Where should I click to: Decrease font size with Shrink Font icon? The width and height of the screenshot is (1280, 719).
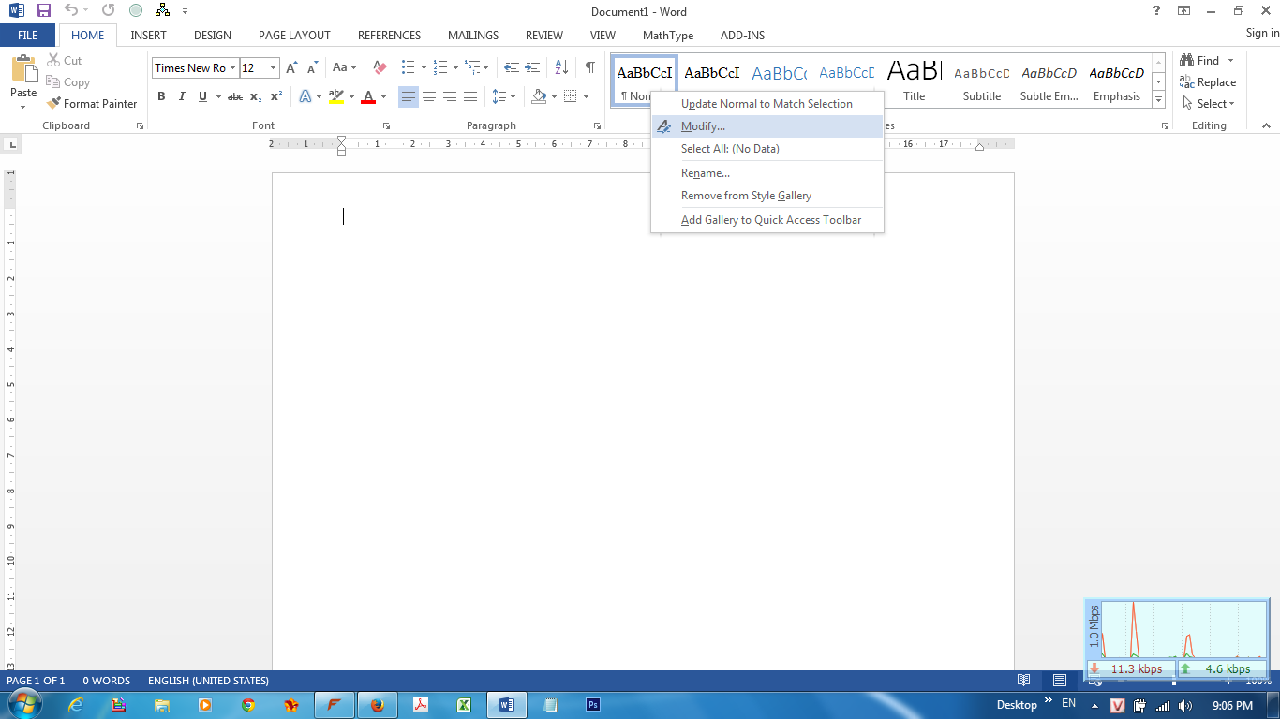[x=312, y=67]
